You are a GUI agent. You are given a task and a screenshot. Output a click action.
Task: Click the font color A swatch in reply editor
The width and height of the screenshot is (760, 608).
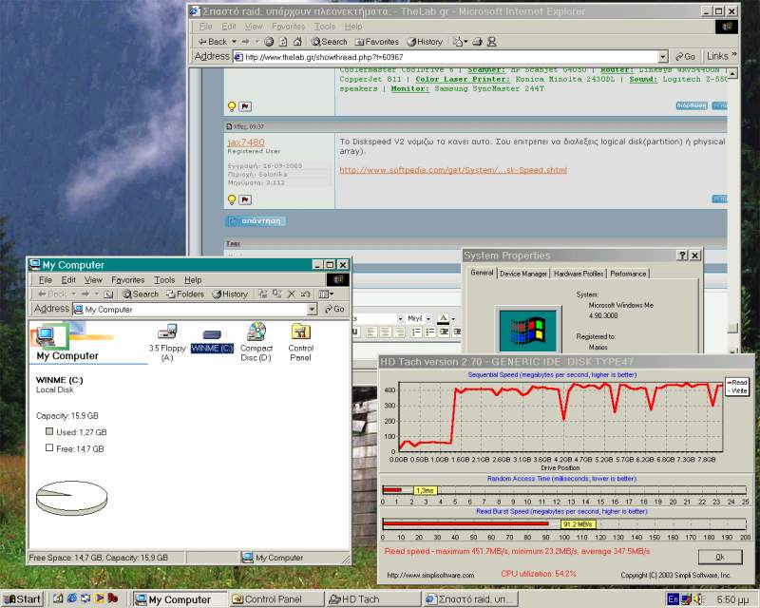pos(443,318)
